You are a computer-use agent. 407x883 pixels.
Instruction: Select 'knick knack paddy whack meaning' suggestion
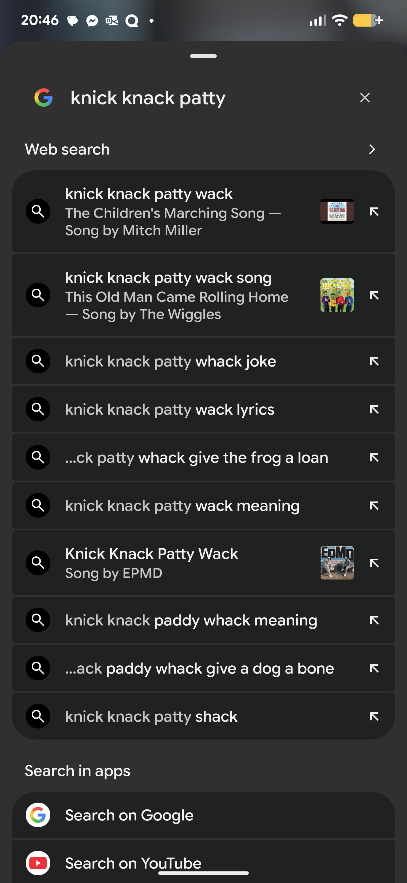(x=191, y=620)
